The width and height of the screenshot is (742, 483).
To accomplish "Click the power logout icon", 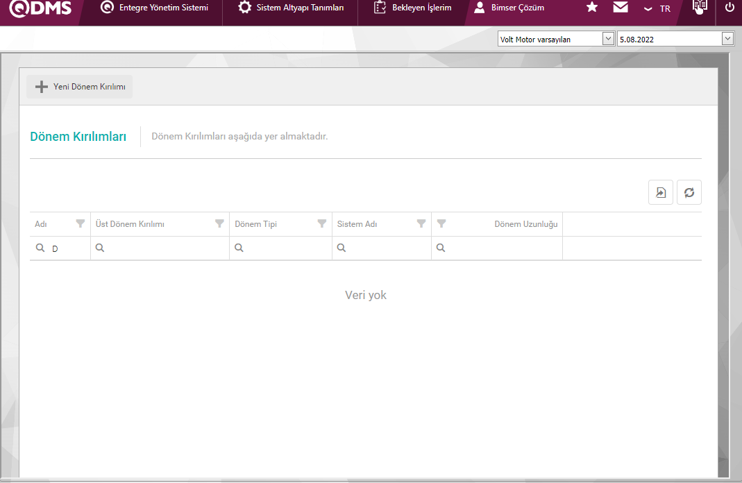I will click(729, 8).
